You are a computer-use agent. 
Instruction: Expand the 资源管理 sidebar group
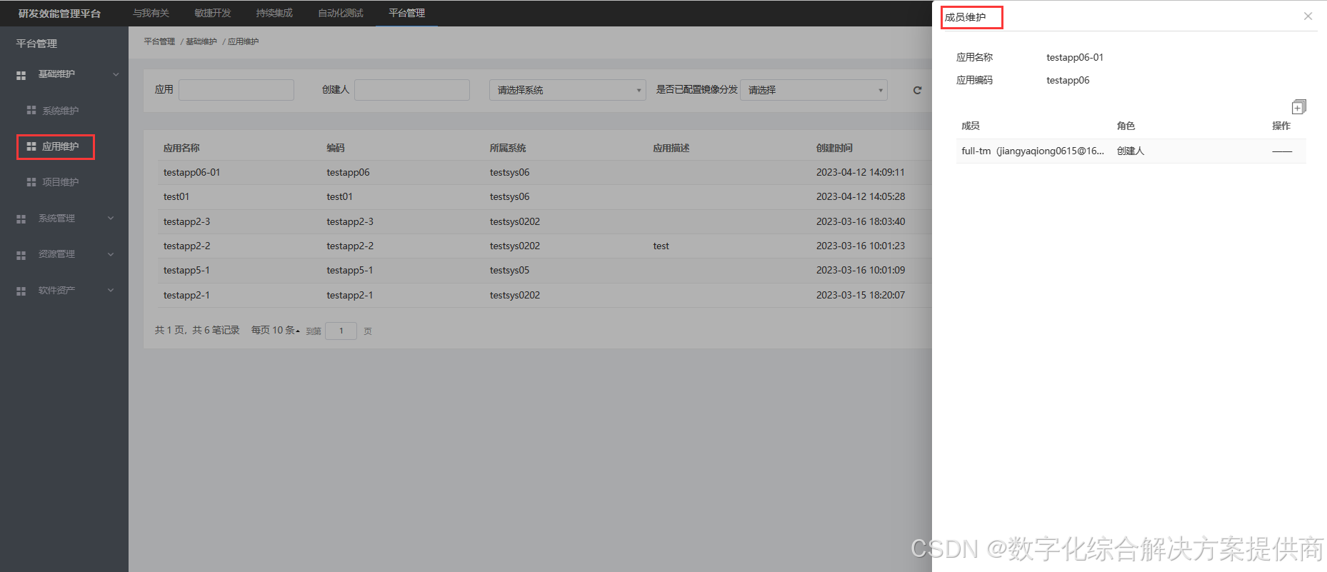point(111,254)
